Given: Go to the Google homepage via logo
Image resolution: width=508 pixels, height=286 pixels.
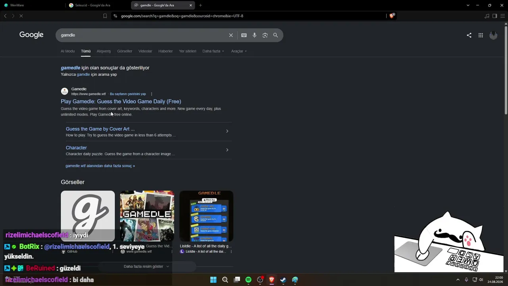Looking at the screenshot, I should [31, 35].
